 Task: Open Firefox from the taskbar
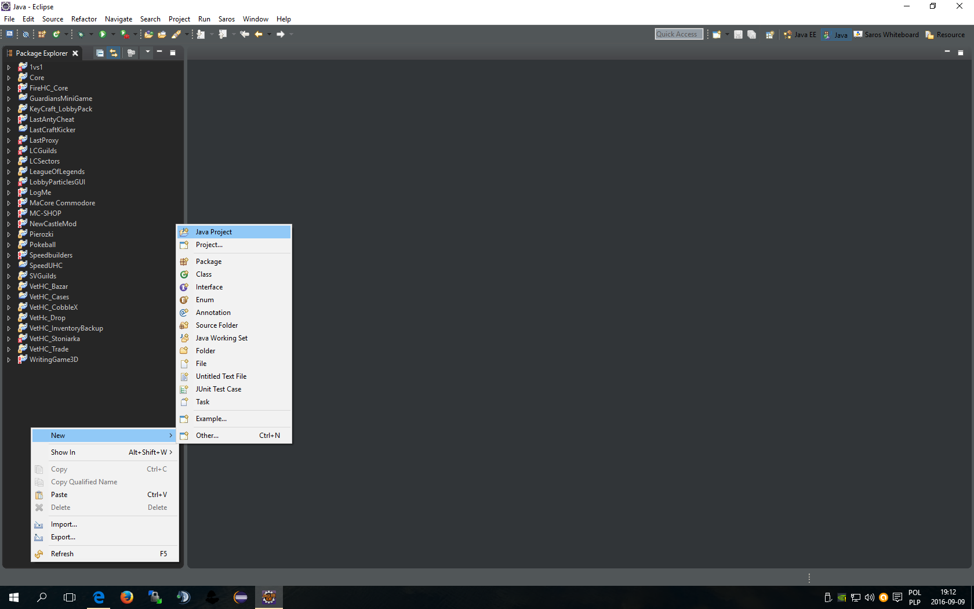click(x=126, y=597)
